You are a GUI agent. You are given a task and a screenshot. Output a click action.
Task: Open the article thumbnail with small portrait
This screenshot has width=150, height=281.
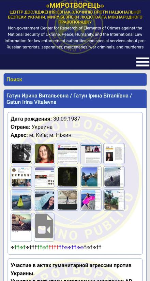(x=114, y=153)
